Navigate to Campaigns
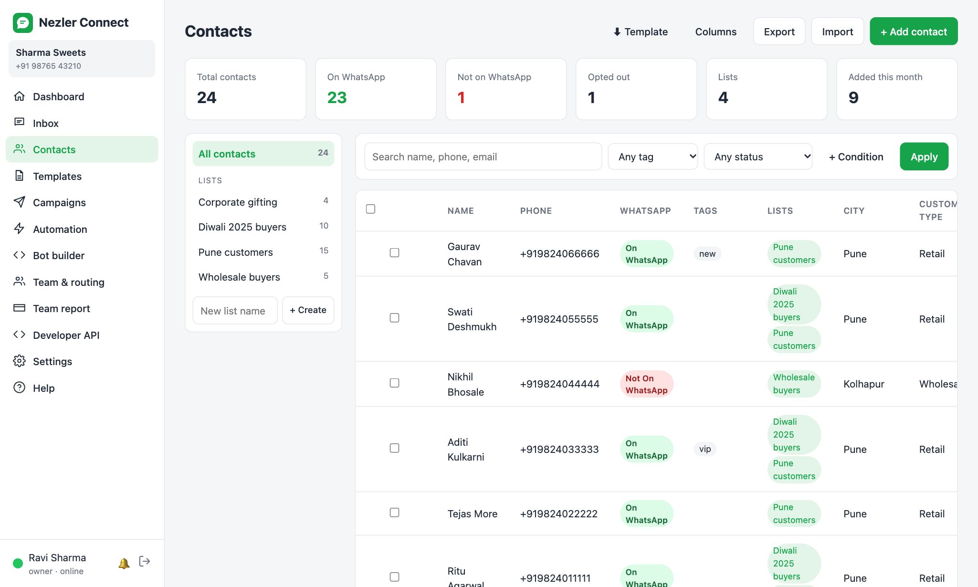The width and height of the screenshot is (978, 587). tap(82, 202)
